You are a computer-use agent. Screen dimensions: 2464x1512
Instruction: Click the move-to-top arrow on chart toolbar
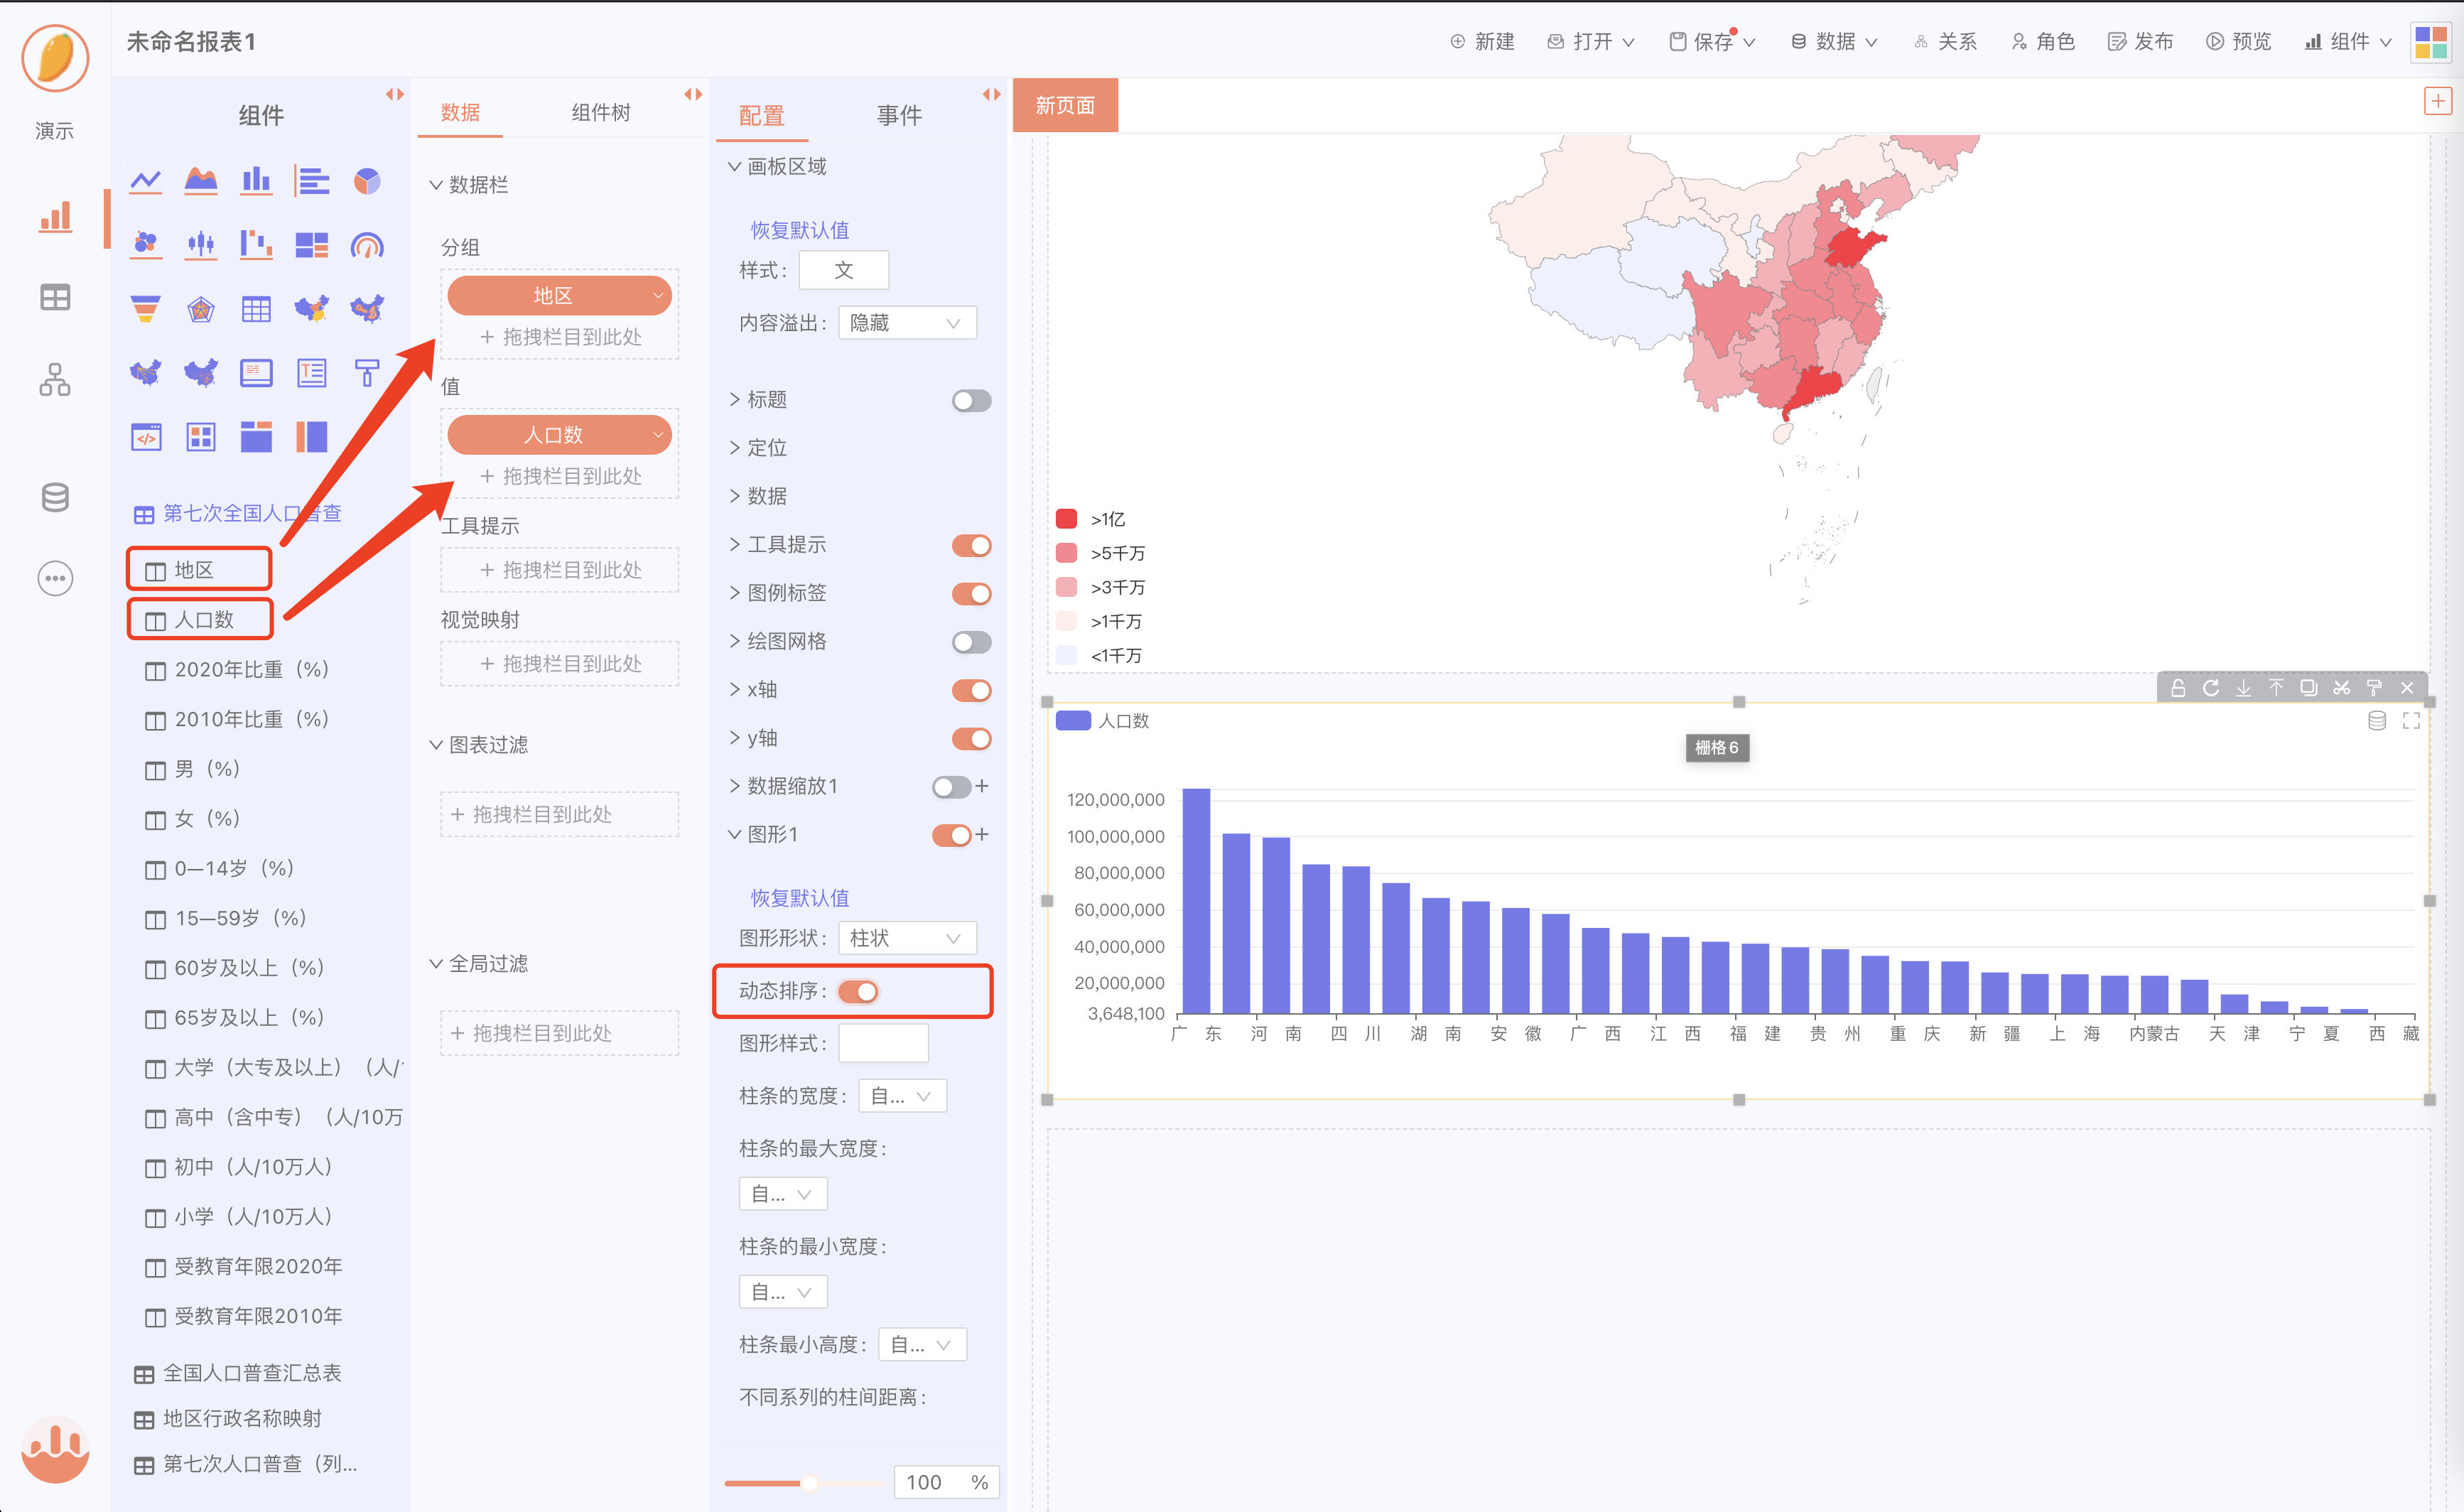2276,688
